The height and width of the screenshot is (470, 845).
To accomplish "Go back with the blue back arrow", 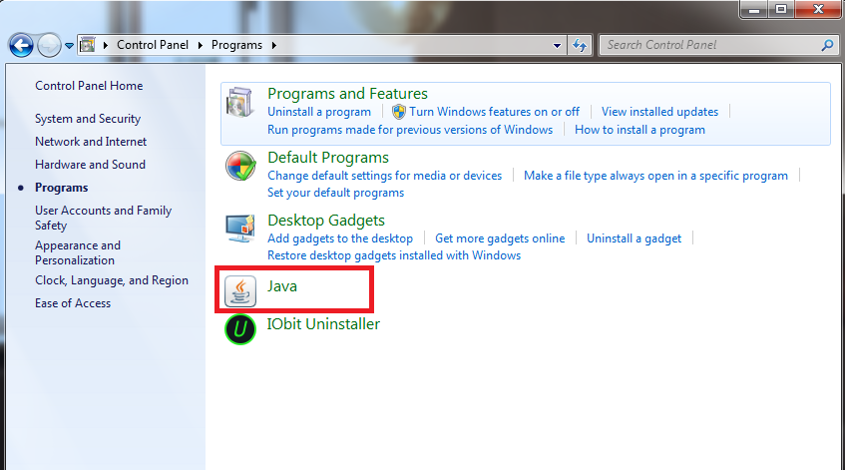I will click(21, 45).
